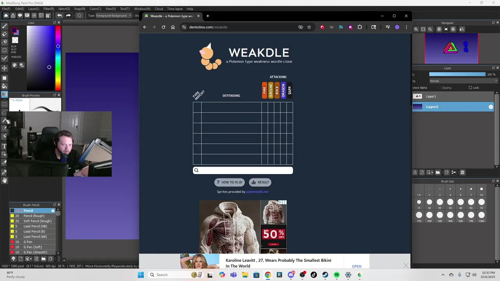Open the layer blending Normal dropdown

(463, 81)
